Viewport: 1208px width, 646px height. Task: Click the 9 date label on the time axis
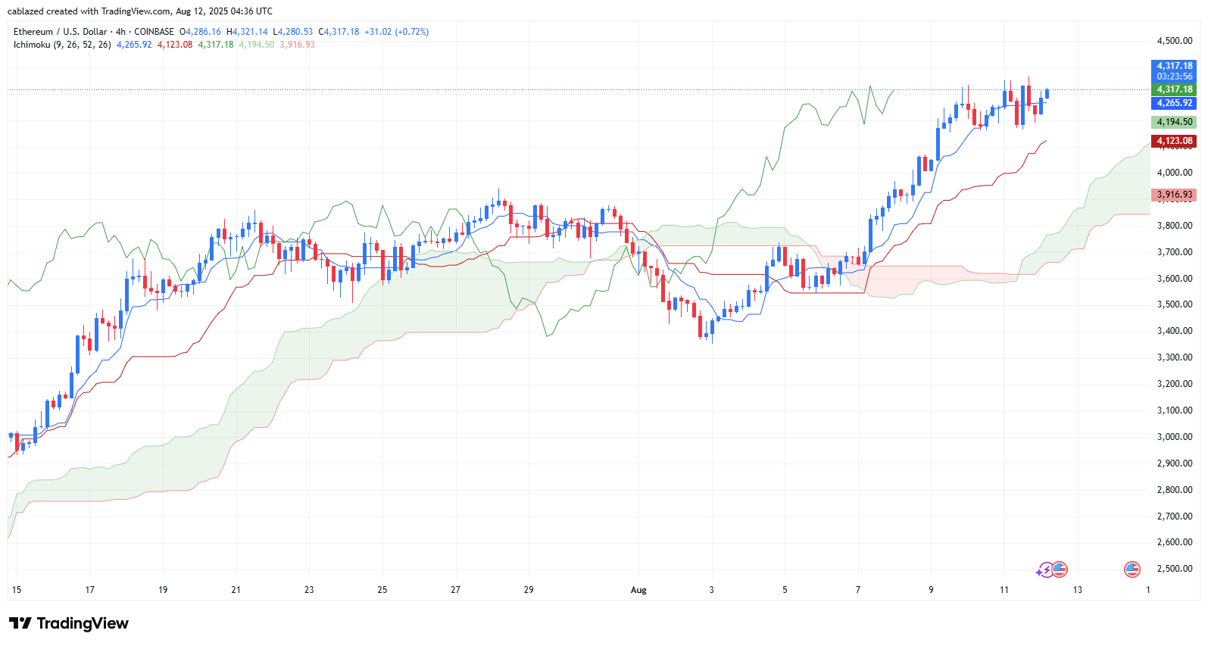(x=931, y=590)
